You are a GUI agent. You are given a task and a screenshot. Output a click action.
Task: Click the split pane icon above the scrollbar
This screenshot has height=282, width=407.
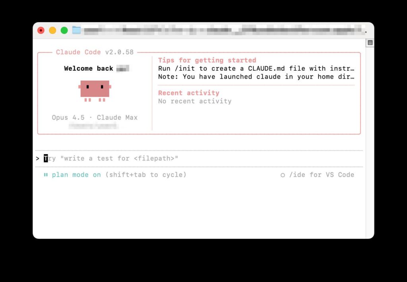[370, 43]
